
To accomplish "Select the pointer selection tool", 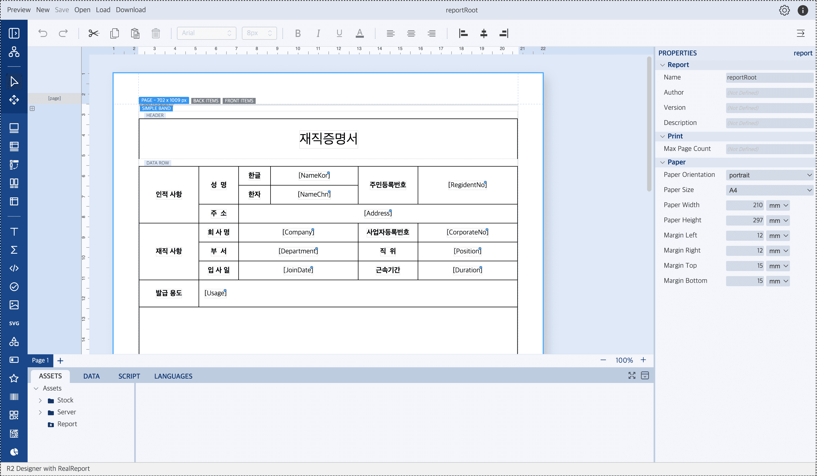I will (x=14, y=81).
